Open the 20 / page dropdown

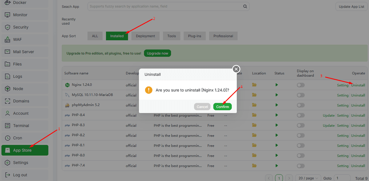click(x=308, y=178)
